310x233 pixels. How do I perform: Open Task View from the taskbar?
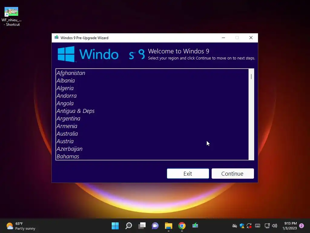(x=142, y=226)
